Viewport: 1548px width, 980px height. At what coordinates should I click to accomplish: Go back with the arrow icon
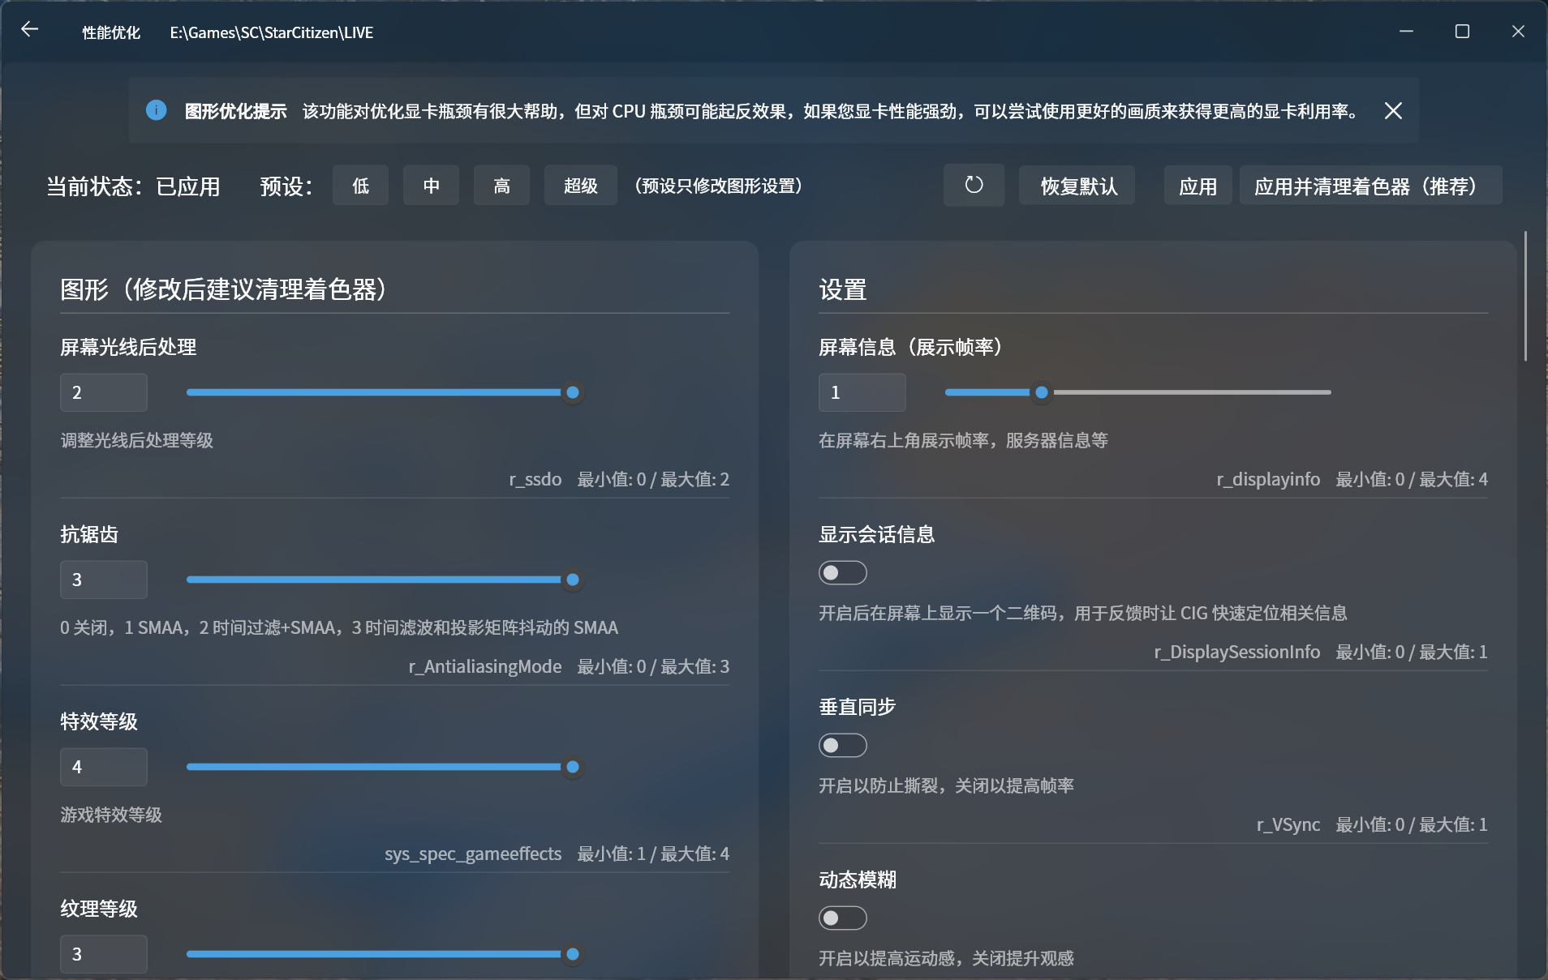[x=30, y=30]
